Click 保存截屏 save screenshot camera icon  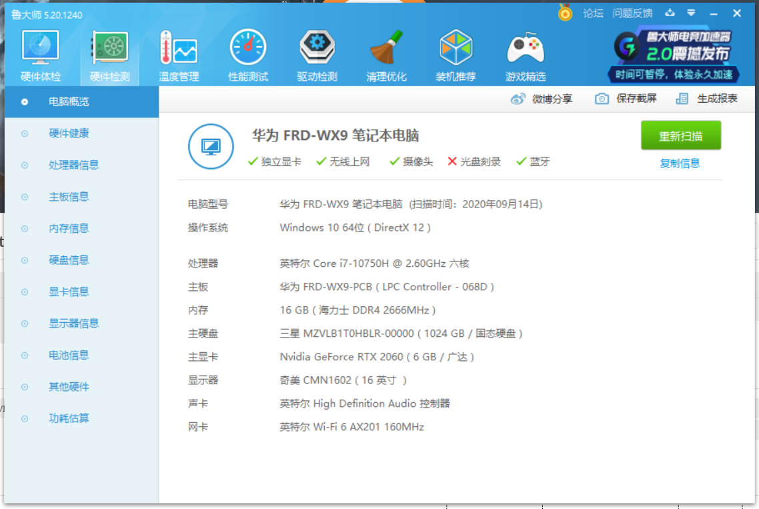[x=626, y=99]
